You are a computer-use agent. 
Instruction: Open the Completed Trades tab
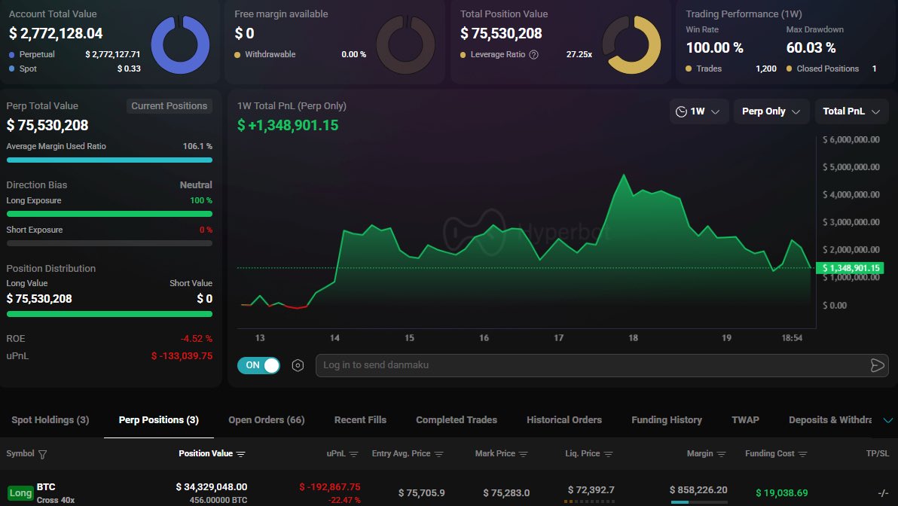pos(457,420)
